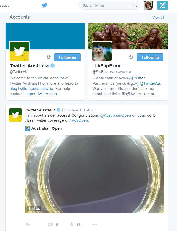Click the search magnifier icon

point(135,5)
